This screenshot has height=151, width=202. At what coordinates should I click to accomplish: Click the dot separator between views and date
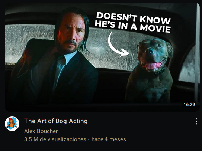(89, 139)
